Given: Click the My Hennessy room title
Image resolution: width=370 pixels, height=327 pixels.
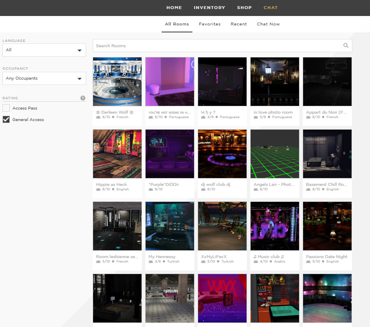Looking at the screenshot, I should click(162, 257).
